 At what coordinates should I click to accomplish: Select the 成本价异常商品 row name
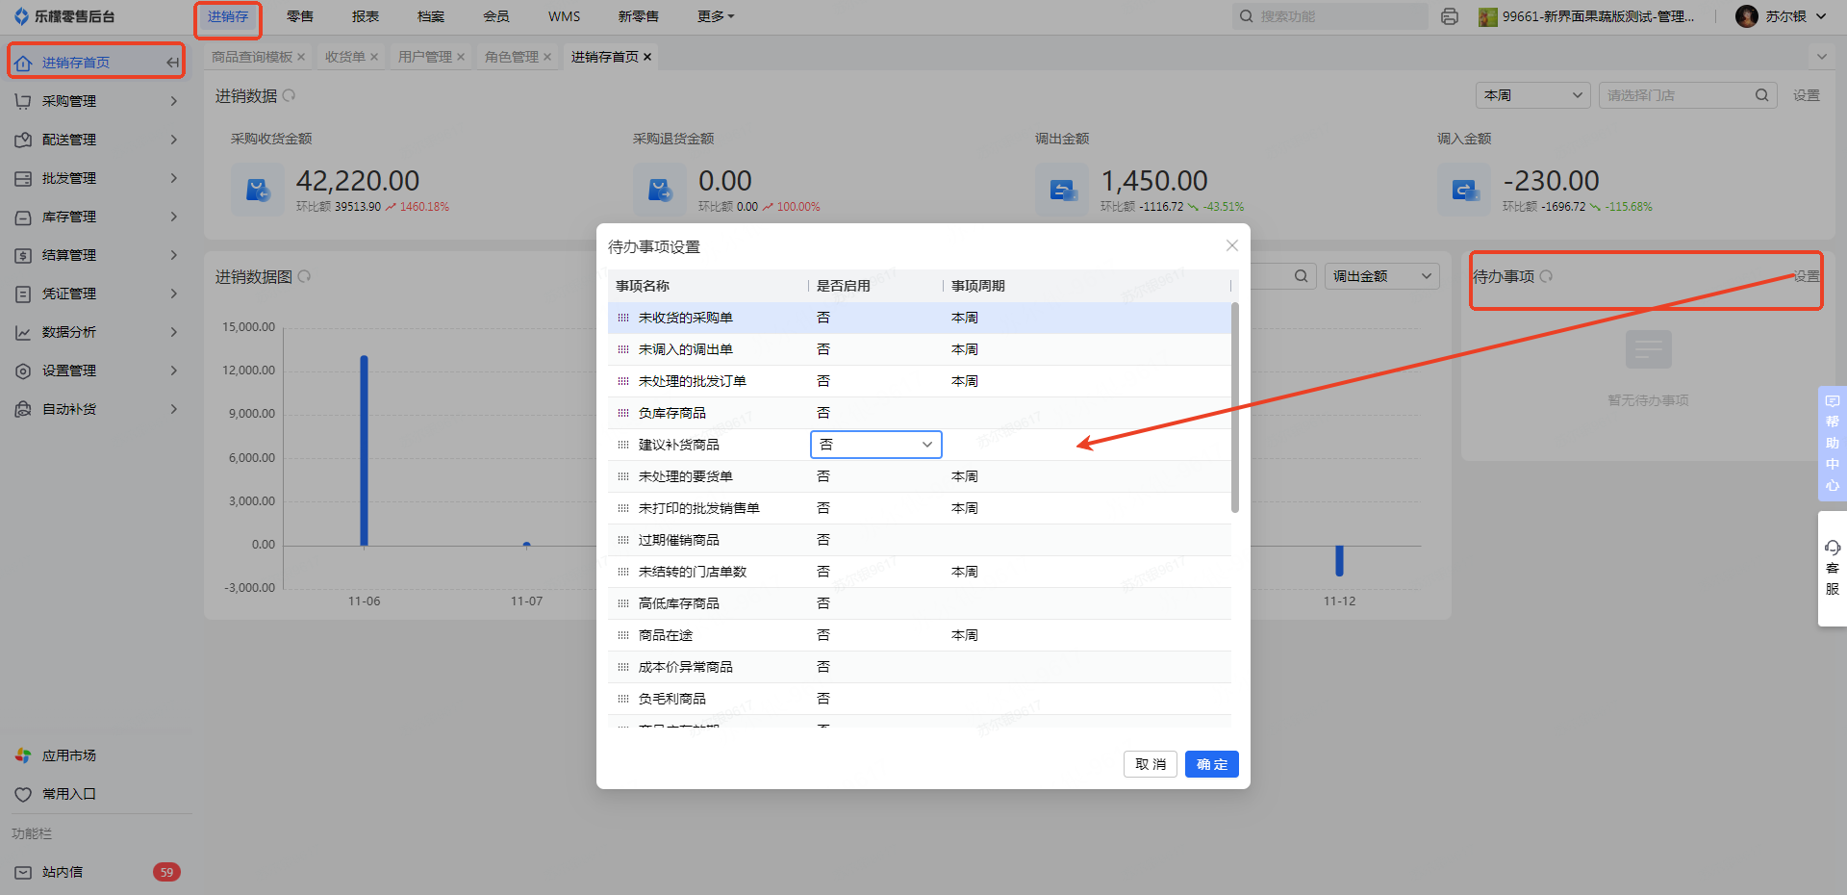pos(686,667)
